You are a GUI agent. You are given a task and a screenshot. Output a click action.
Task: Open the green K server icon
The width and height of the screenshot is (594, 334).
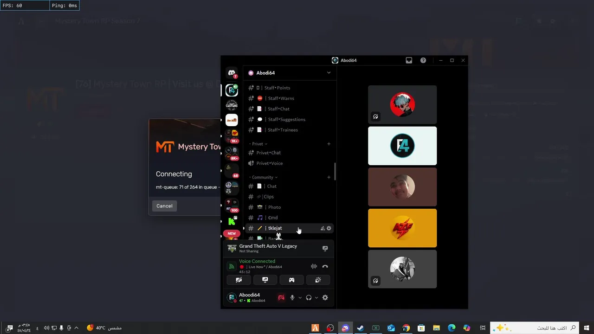(232, 221)
